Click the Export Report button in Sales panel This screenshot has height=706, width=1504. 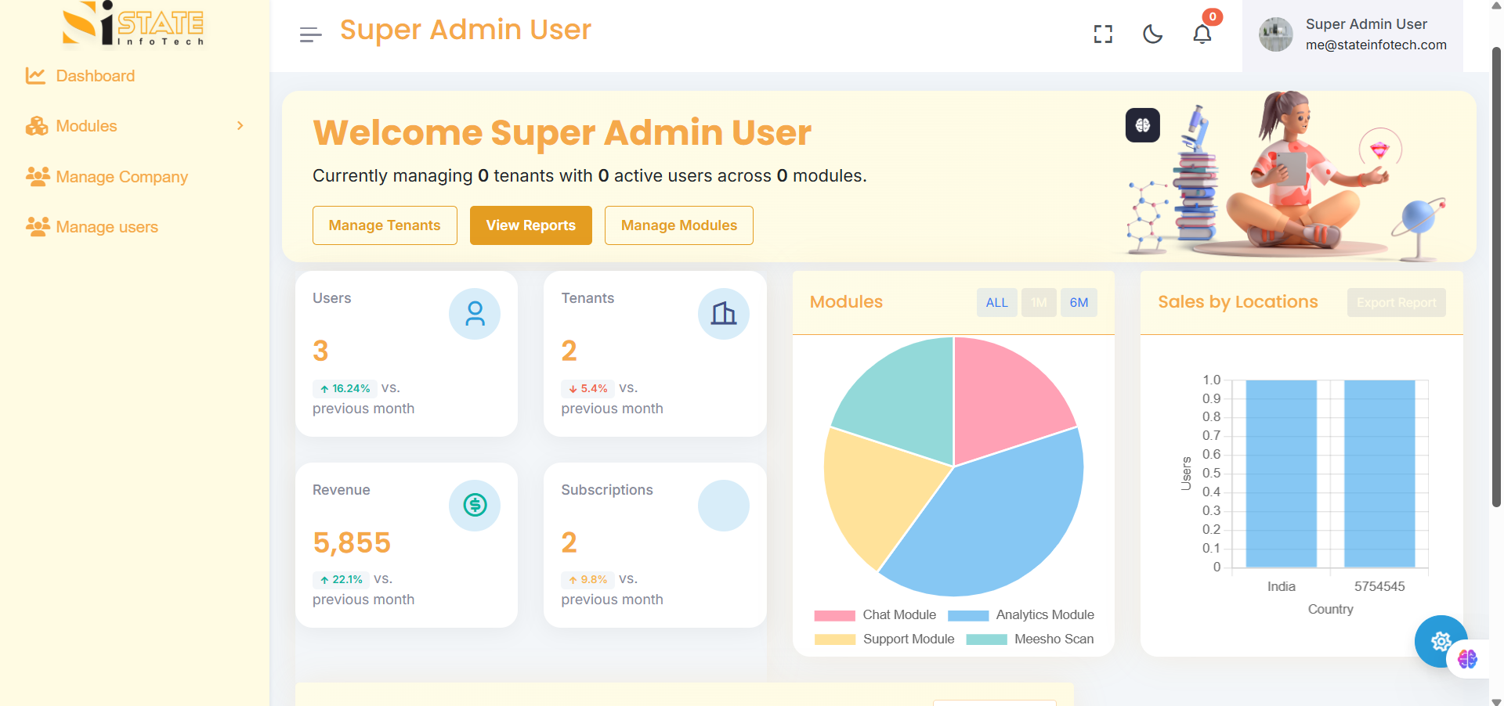click(x=1396, y=302)
